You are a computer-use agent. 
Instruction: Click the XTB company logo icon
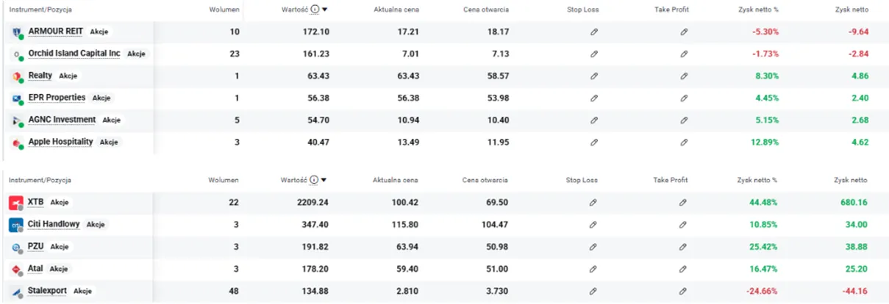(16, 203)
